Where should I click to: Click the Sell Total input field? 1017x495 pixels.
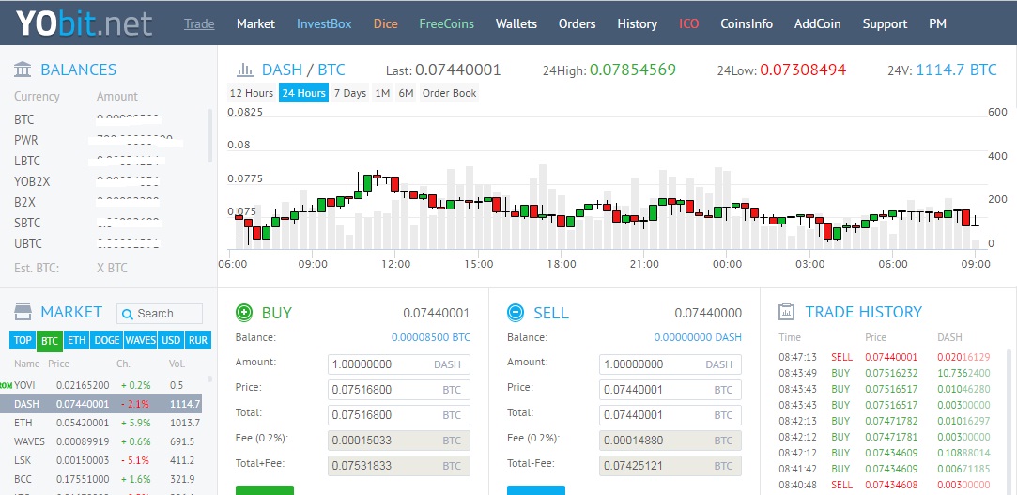[670, 415]
